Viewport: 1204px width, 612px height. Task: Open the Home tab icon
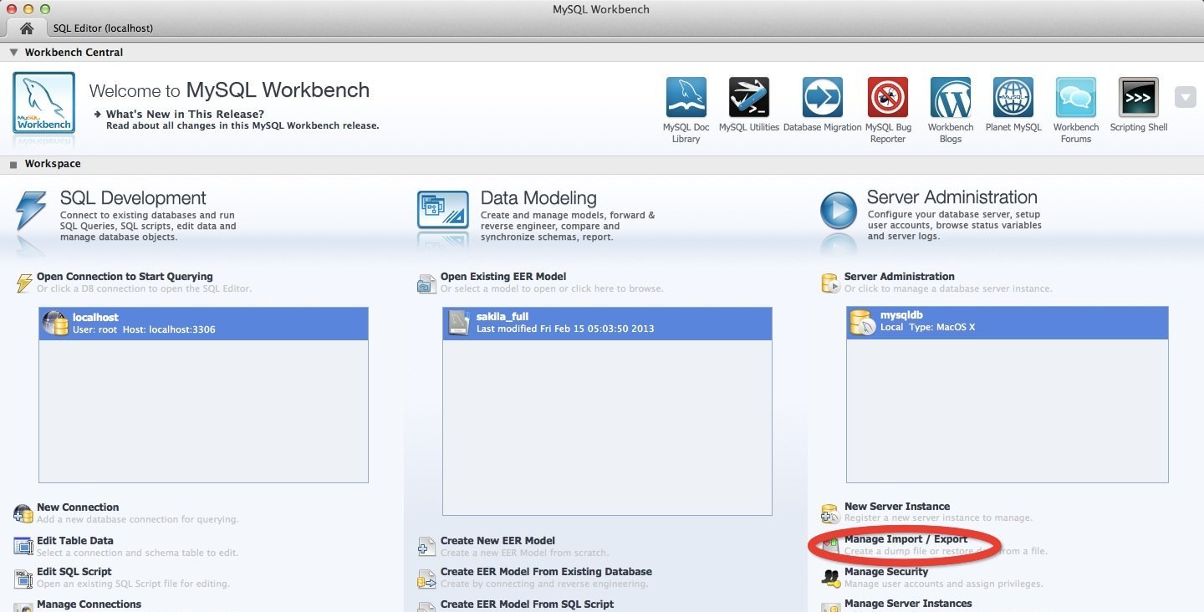click(27, 28)
